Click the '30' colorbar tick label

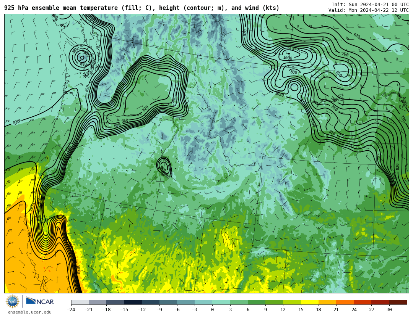pos(389,310)
